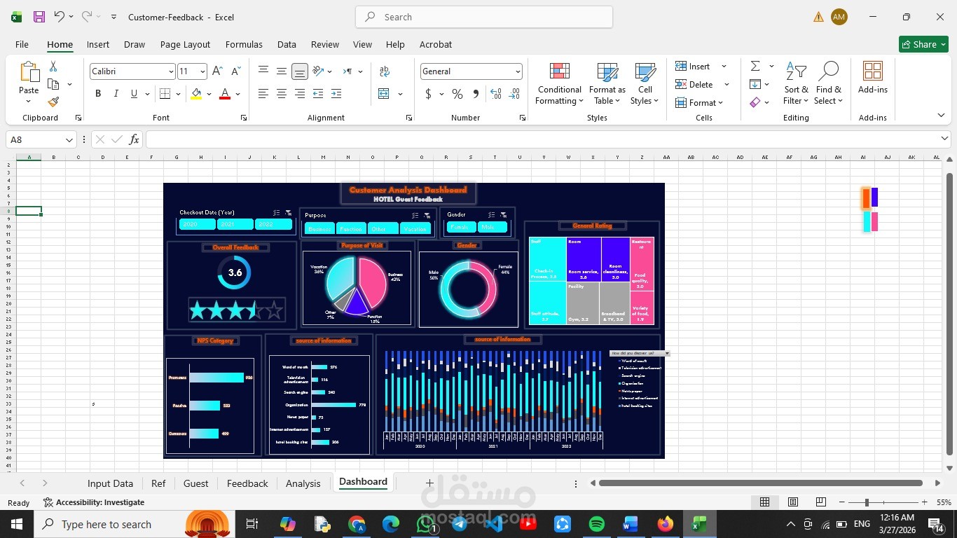The height and width of the screenshot is (538, 957).
Task: Open the Name Box dropdown arrow
Action: 69,140
